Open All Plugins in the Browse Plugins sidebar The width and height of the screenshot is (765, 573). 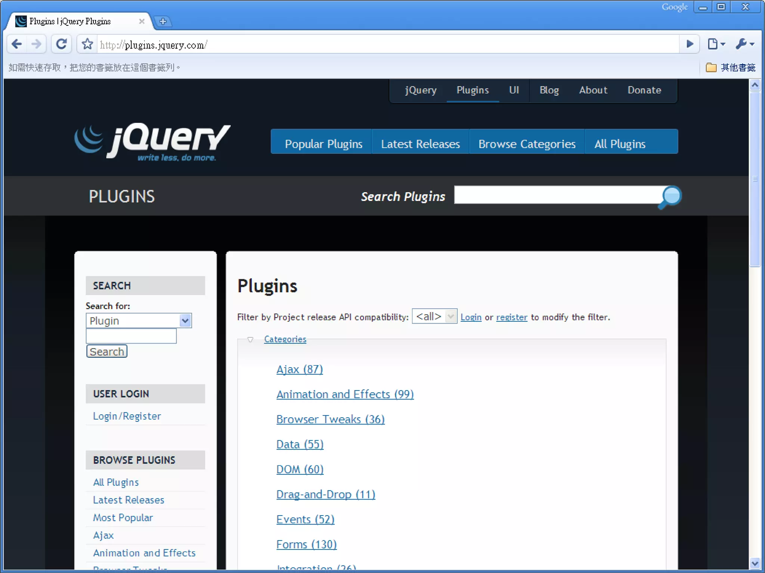[x=116, y=482]
